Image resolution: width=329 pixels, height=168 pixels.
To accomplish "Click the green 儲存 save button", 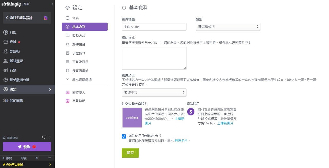I will point(130,153).
